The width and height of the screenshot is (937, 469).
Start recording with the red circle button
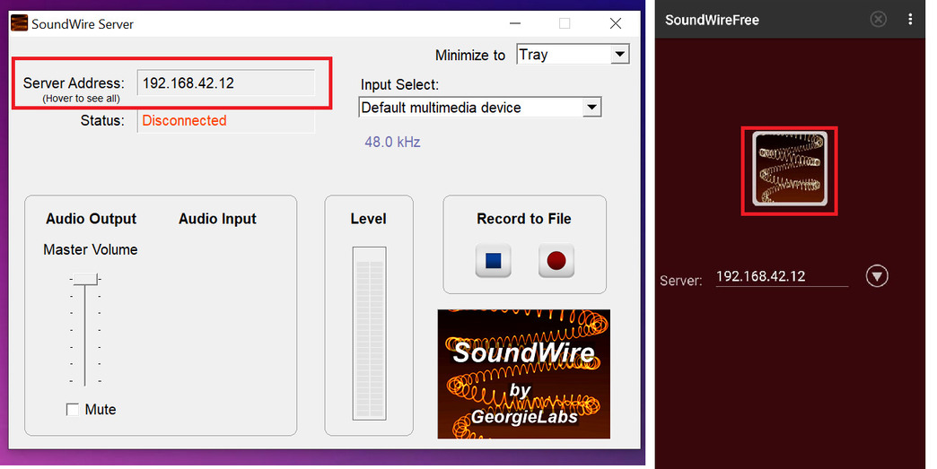tap(556, 261)
